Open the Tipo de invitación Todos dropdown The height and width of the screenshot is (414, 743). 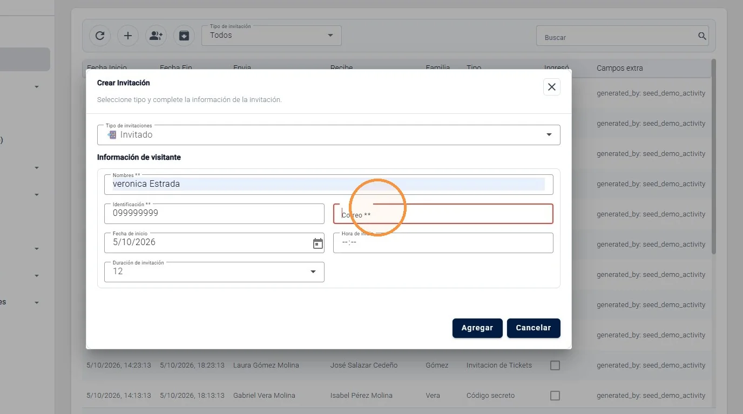coord(272,36)
